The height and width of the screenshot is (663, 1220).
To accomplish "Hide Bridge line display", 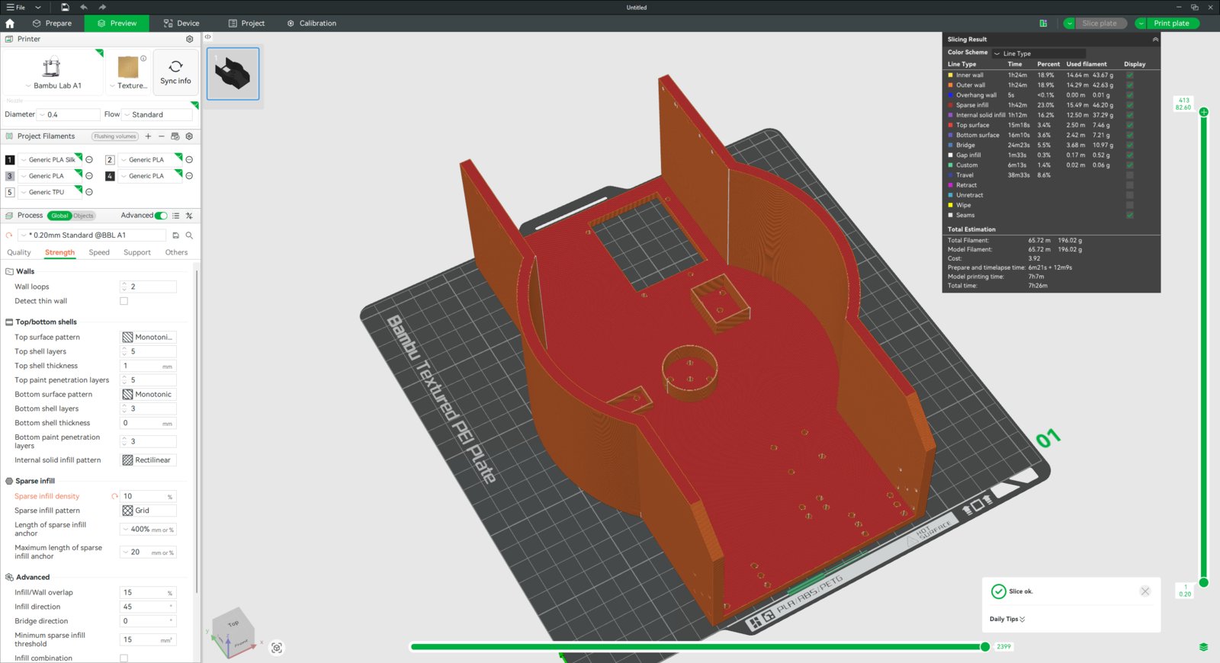I will (x=1129, y=145).
